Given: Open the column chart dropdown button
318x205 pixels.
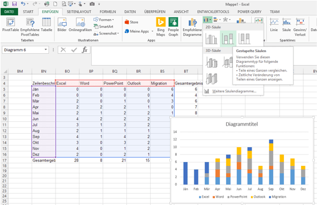Looking at the screenshot, I should [207, 20].
